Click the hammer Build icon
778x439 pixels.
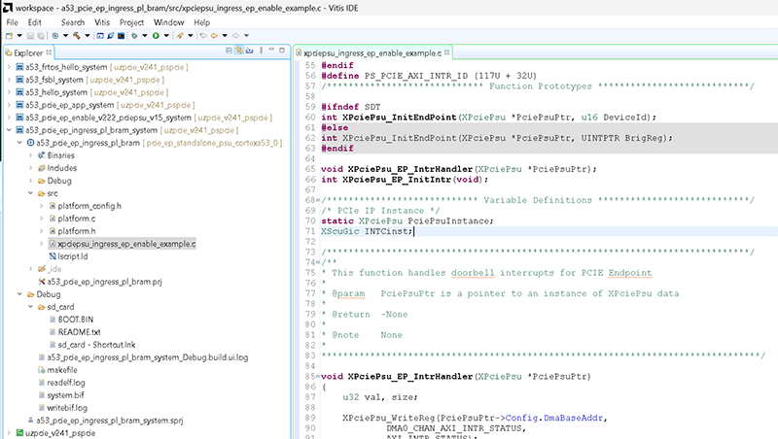pyautogui.click(x=77, y=36)
